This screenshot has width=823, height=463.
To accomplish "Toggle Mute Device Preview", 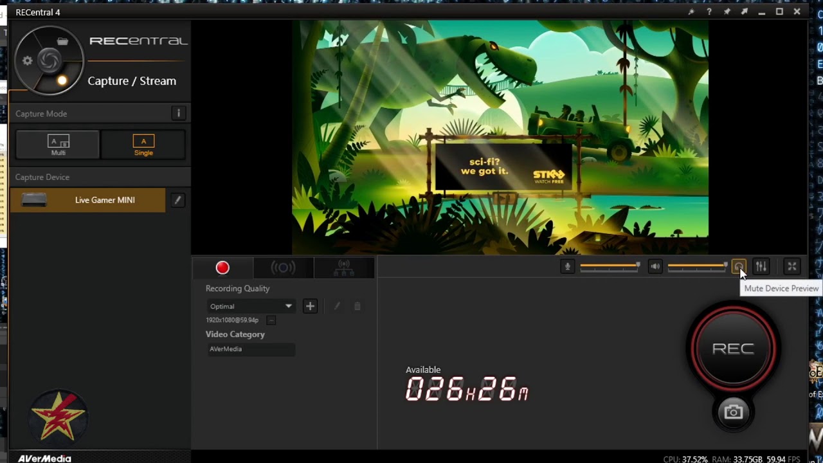I will [739, 266].
